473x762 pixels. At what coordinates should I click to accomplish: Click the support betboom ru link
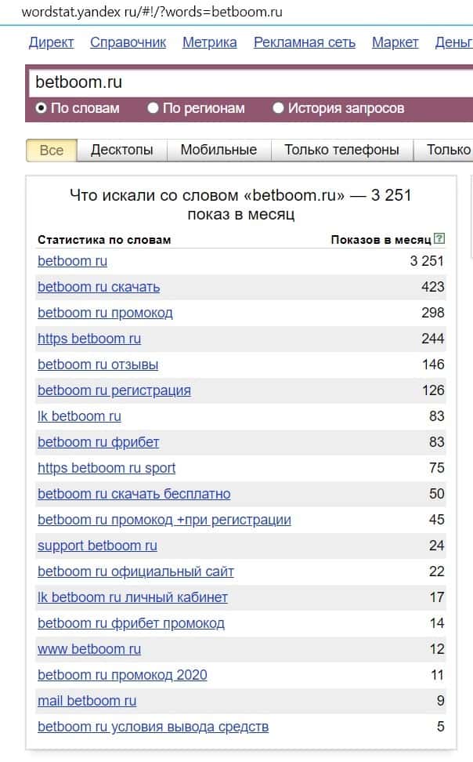(97, 546)
